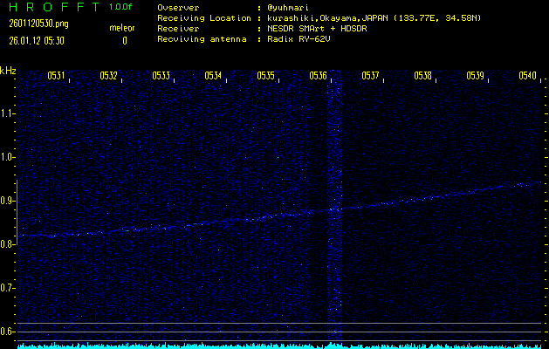Image resolution: width=549 pixels, height=349 pixels.
Task: Click the 0533 time marker
Action: 161,76
